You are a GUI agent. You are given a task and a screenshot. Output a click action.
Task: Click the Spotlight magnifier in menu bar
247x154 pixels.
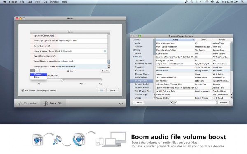242,2
